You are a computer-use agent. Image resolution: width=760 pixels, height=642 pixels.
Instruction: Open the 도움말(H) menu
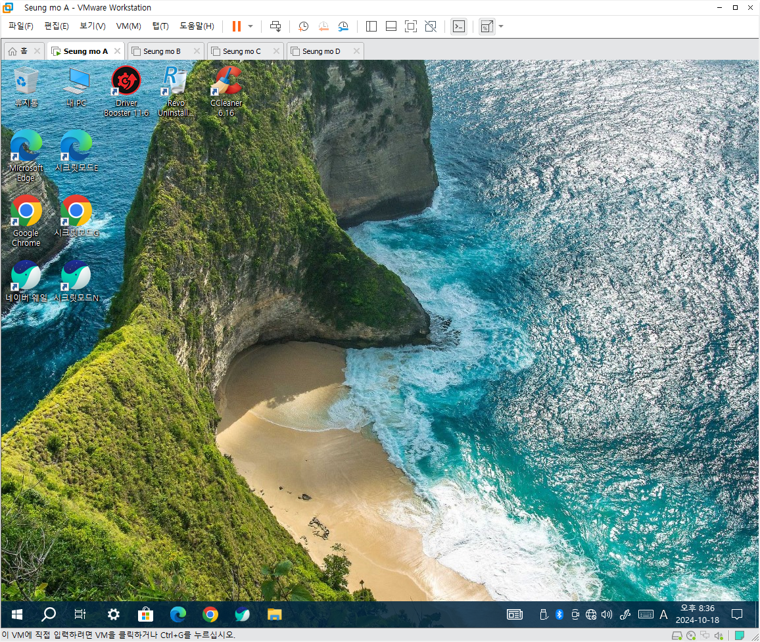[x=197, y=26]
